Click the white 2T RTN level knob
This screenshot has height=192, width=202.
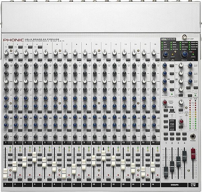(181, 102)
